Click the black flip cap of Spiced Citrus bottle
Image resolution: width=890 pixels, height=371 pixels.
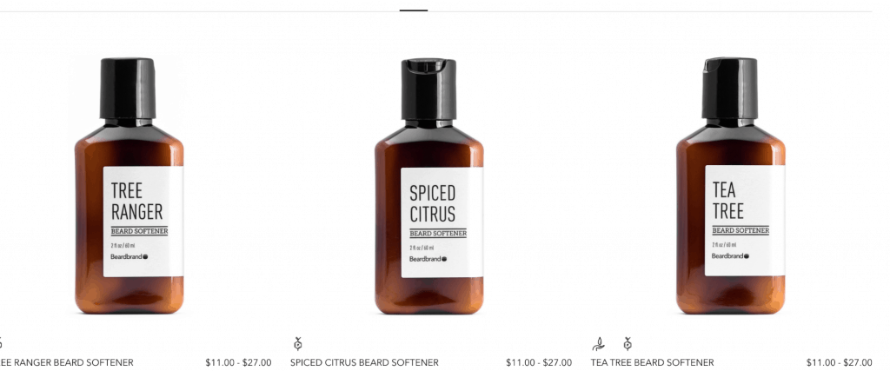click(429, 89)
